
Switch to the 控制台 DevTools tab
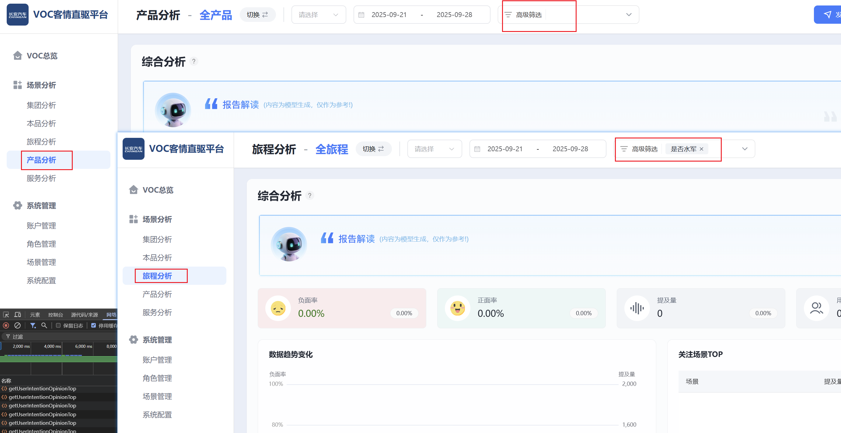[x=55, y=314]
